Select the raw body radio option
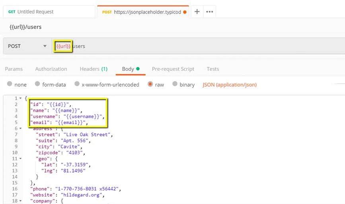This screenshot has height=204, width=345. pyautogui.click(x=150, y=84)
